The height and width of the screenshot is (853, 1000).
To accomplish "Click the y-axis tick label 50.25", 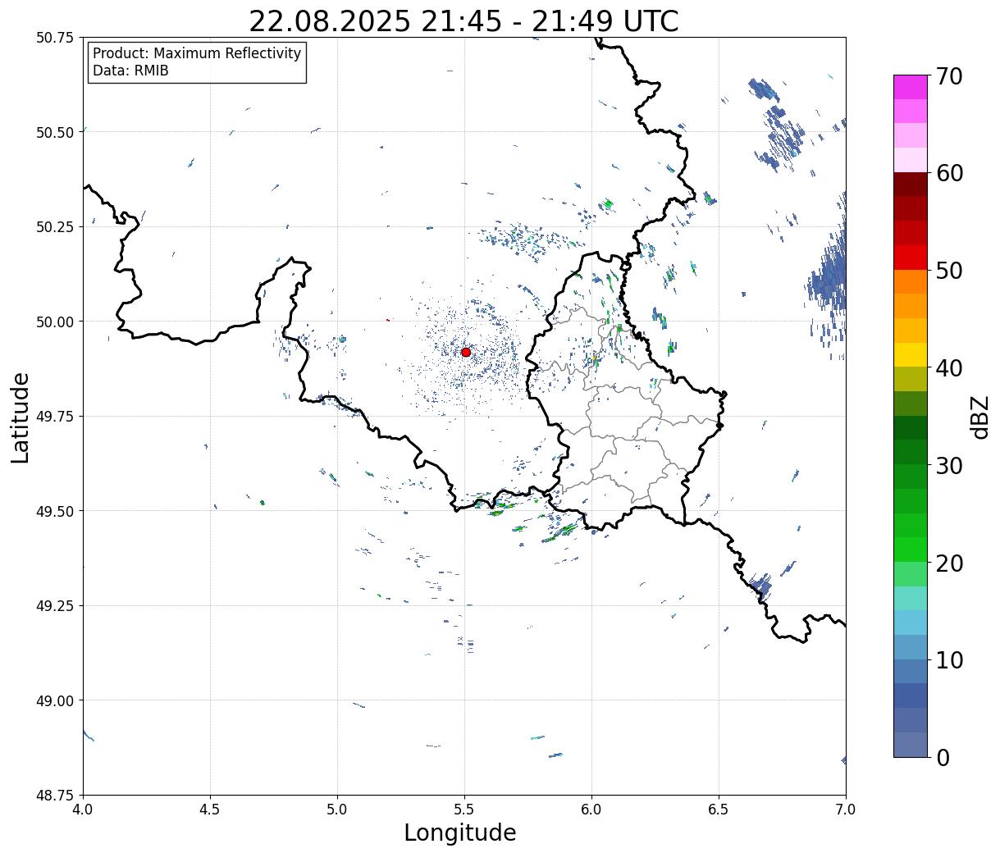I will (x=55, y=227).
